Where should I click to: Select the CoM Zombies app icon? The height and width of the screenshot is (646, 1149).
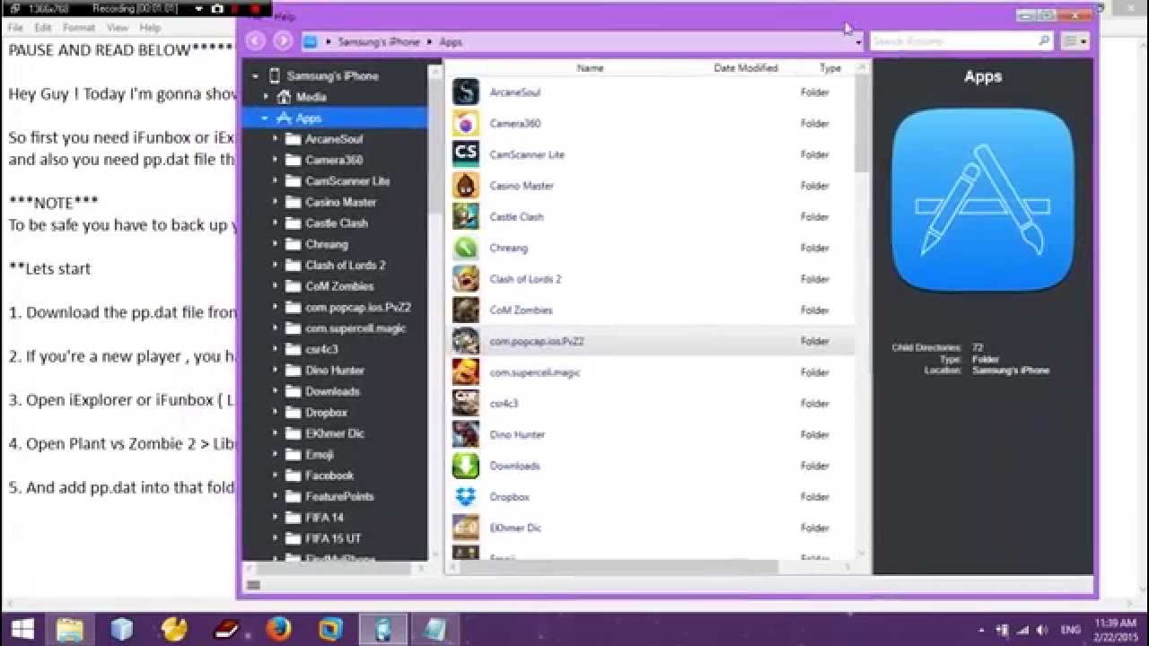click(x=466, y=310)
